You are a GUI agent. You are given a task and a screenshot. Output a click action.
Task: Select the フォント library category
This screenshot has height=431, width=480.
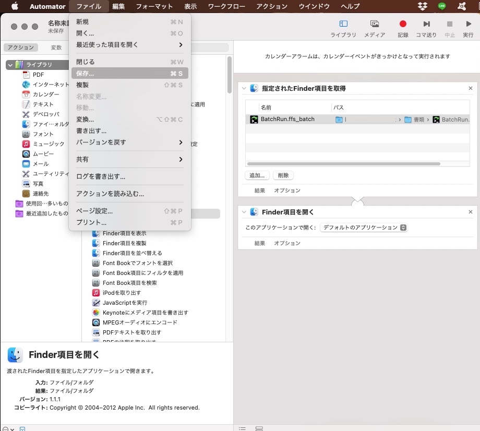pos(38,134)
